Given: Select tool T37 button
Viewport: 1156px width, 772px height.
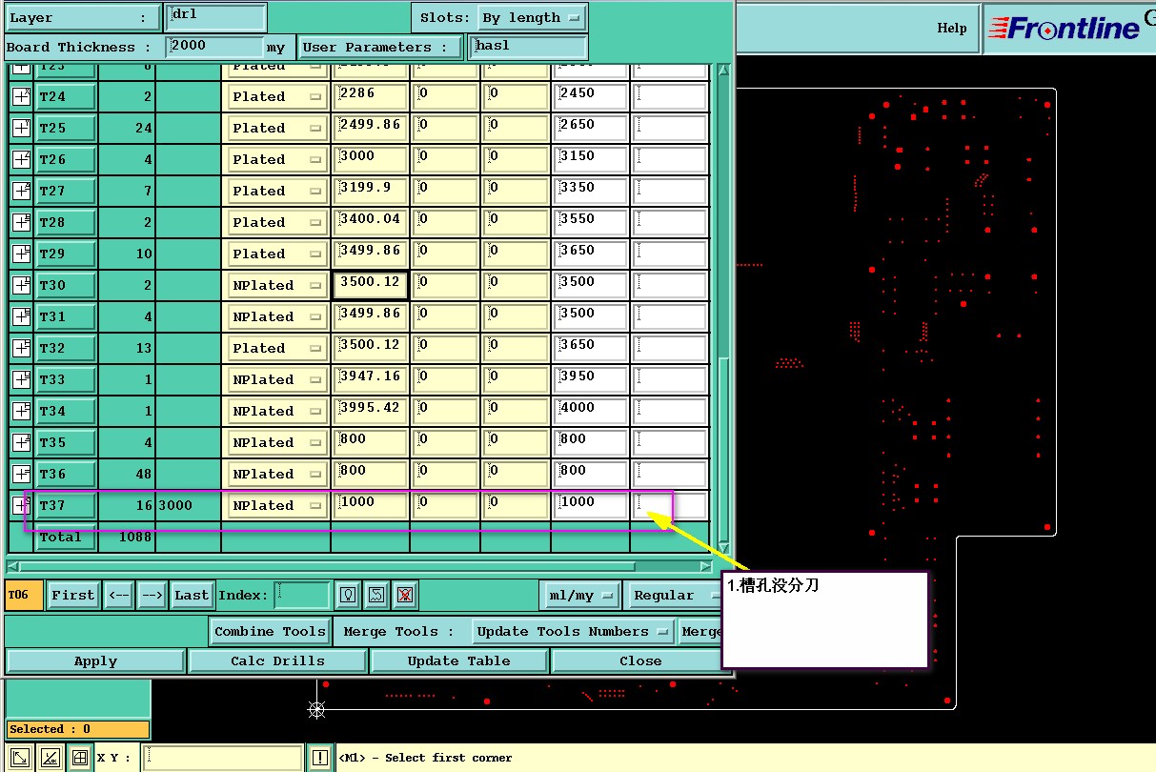Looking at the screenshot, I should click(66, 505).
